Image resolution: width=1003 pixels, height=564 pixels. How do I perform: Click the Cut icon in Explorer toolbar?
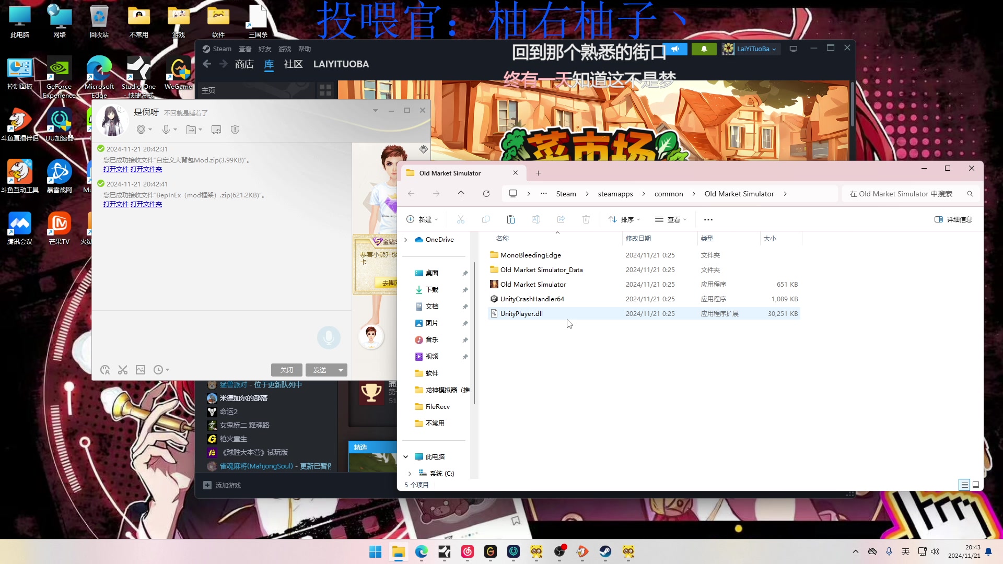(x=460, y=220)
